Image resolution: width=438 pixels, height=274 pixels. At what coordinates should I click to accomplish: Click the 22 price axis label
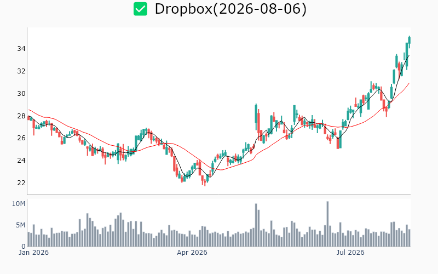21,183
